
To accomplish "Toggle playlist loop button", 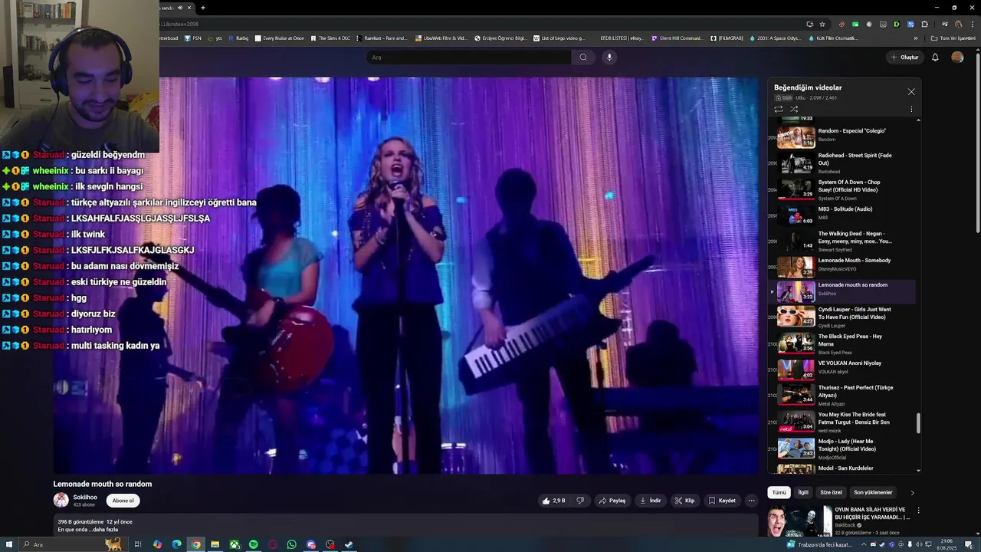I will 779,109.
